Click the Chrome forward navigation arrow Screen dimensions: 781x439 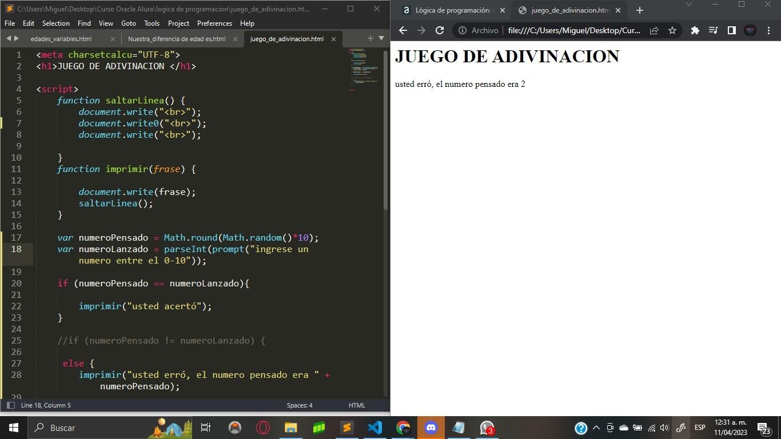point(421,30)
